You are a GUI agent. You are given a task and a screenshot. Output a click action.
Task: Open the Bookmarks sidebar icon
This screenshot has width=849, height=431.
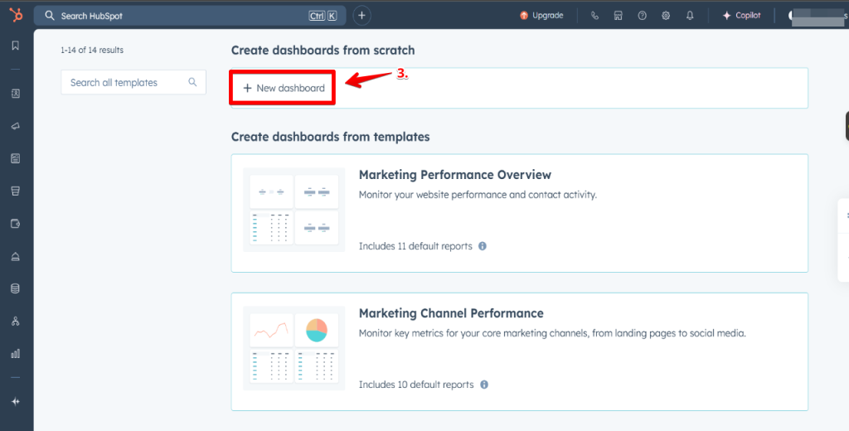coord(15,46)
